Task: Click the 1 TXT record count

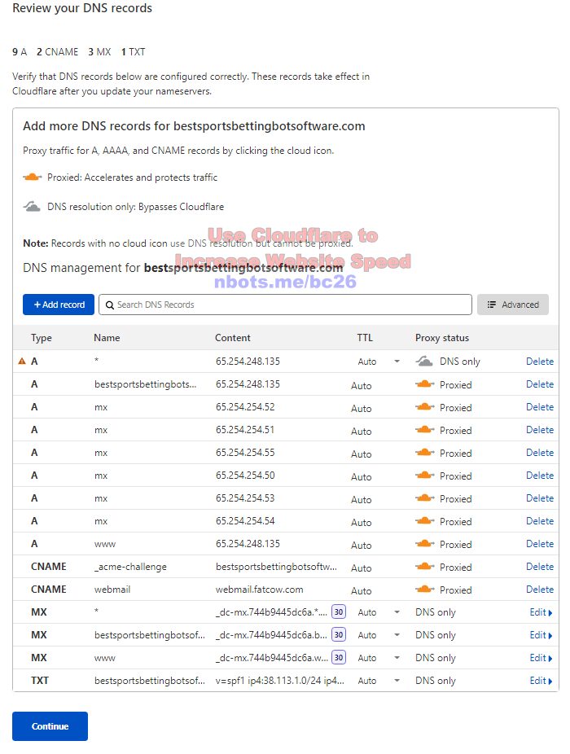Action: (133, 52)
